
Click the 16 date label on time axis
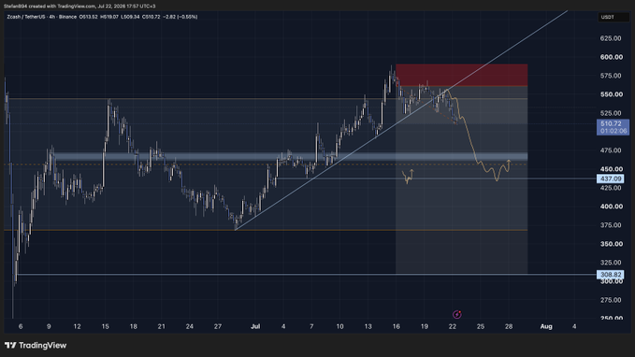point(397,326)
